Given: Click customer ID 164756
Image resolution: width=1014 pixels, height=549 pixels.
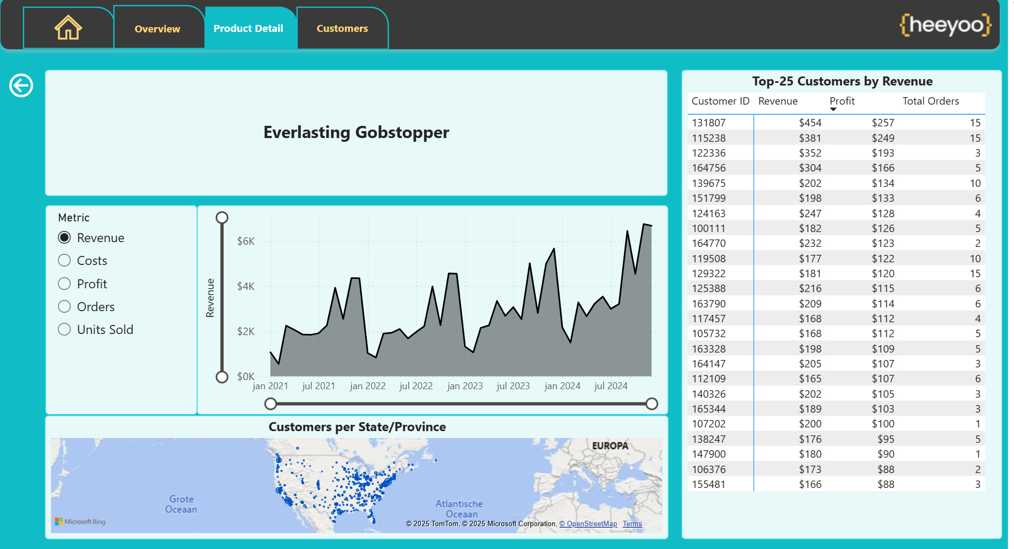Looking at the screenshot, I should 708,168.
